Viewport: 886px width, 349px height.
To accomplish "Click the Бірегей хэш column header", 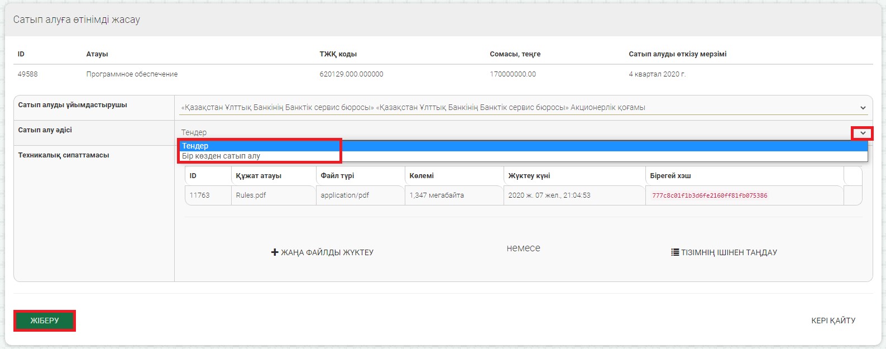I will tap(670, 175).
